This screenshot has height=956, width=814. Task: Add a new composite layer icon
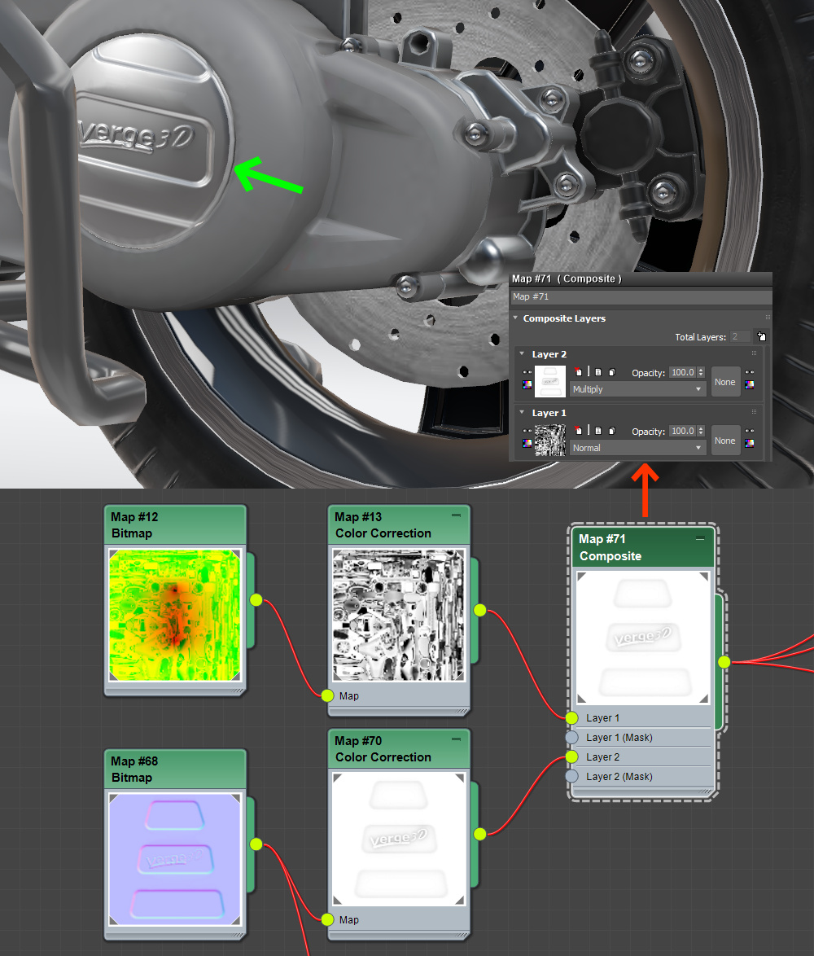pyautogui.click(x=761, y=336)
